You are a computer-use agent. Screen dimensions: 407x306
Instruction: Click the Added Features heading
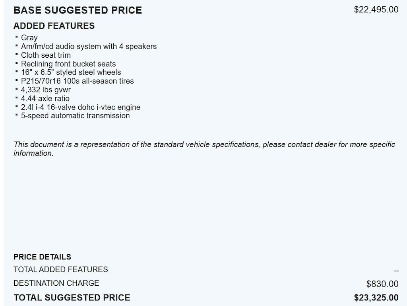tap(54, 26)
